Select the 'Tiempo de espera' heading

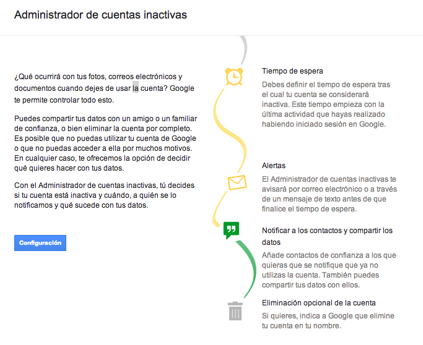[x=292, y=71]
